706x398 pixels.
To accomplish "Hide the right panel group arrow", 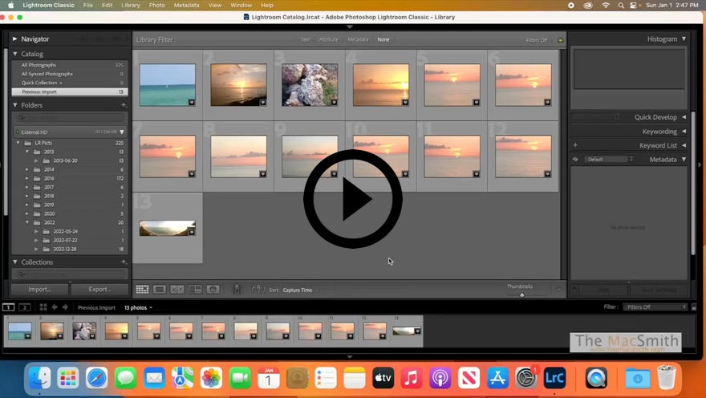I will 700,164.
